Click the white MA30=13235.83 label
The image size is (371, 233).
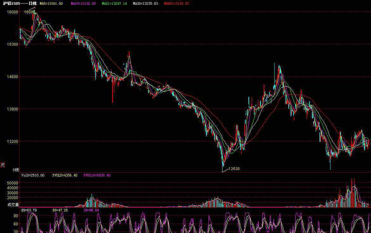click(x=145, y=3)
